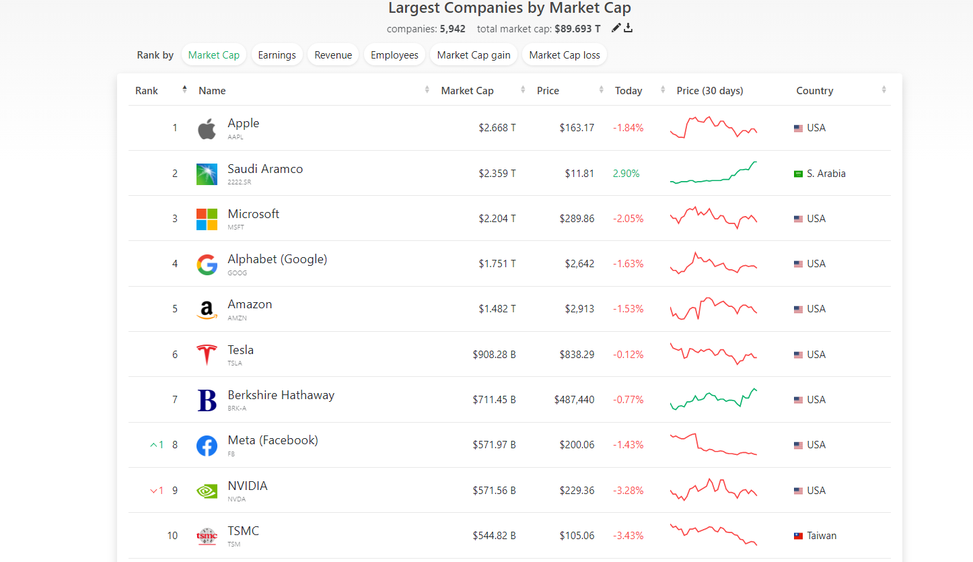
Task: Click Apple's 30-day price chart
Action: 714,127
